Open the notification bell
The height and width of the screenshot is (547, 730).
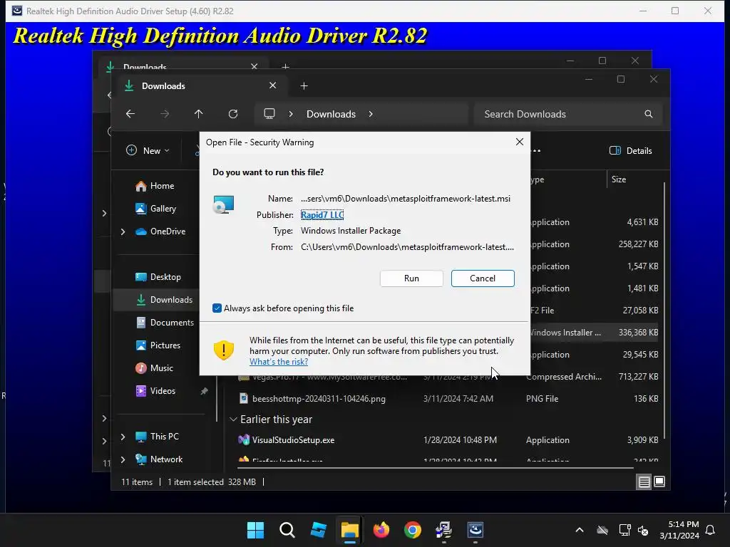tap(711, 530)
